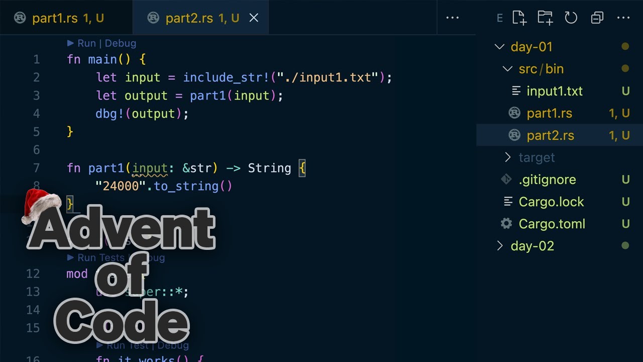Click the part1(input) call on line 3
The height and width of the screenshot is (362, 643).
click(x=233, y=96)
